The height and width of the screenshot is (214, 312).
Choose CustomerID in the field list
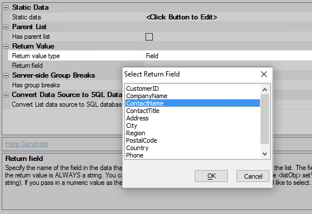tap(192, 88)
